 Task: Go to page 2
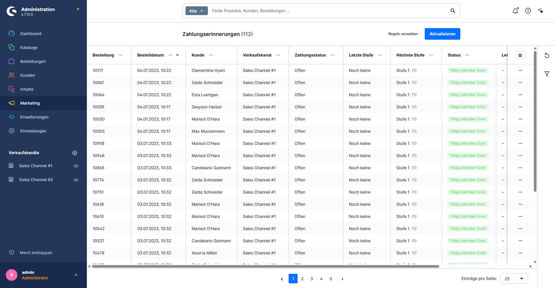point(302,279)
